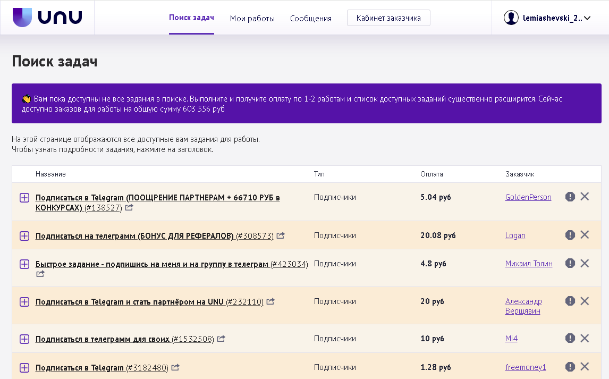Expand task #1532508 with the plus icon
This screenshot has width=609, height=379.
[x=24, y=339]
